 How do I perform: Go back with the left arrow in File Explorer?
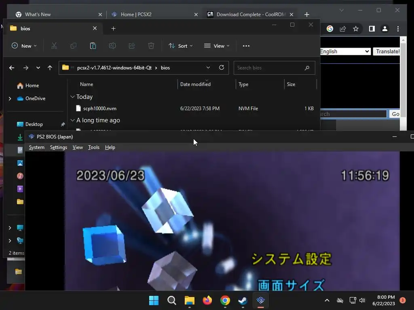[x=12, y=68]
